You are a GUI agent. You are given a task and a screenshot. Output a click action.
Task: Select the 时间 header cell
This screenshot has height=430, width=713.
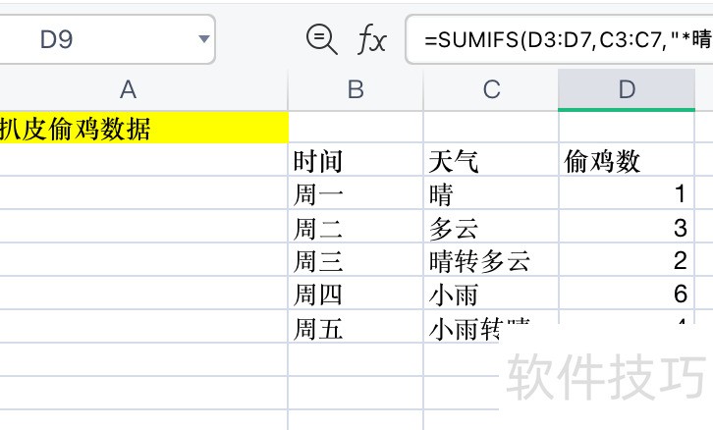[356, 161]
